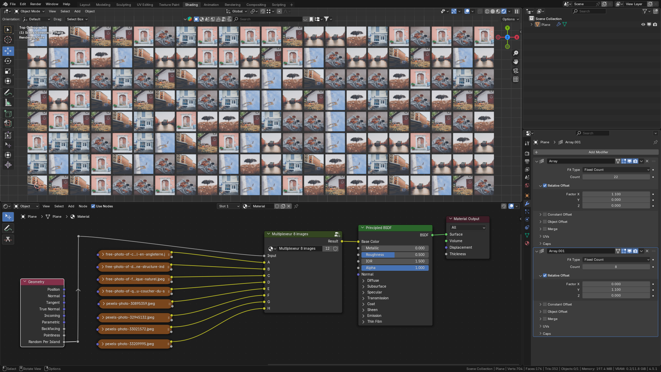
Task: Enable Constant Offset in Array.001 modifier
Action: (545, 304)
